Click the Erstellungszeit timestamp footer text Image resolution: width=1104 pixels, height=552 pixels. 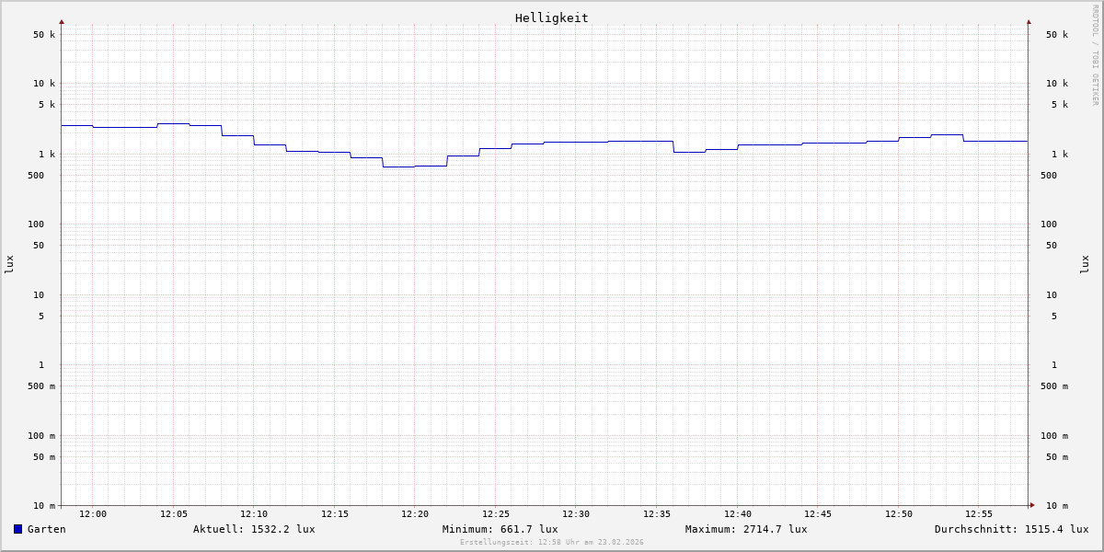pyautogui.click(x=552, y=543)
